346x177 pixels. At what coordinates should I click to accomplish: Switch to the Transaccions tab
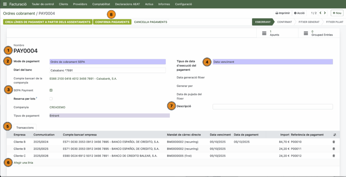click(25, 128)
